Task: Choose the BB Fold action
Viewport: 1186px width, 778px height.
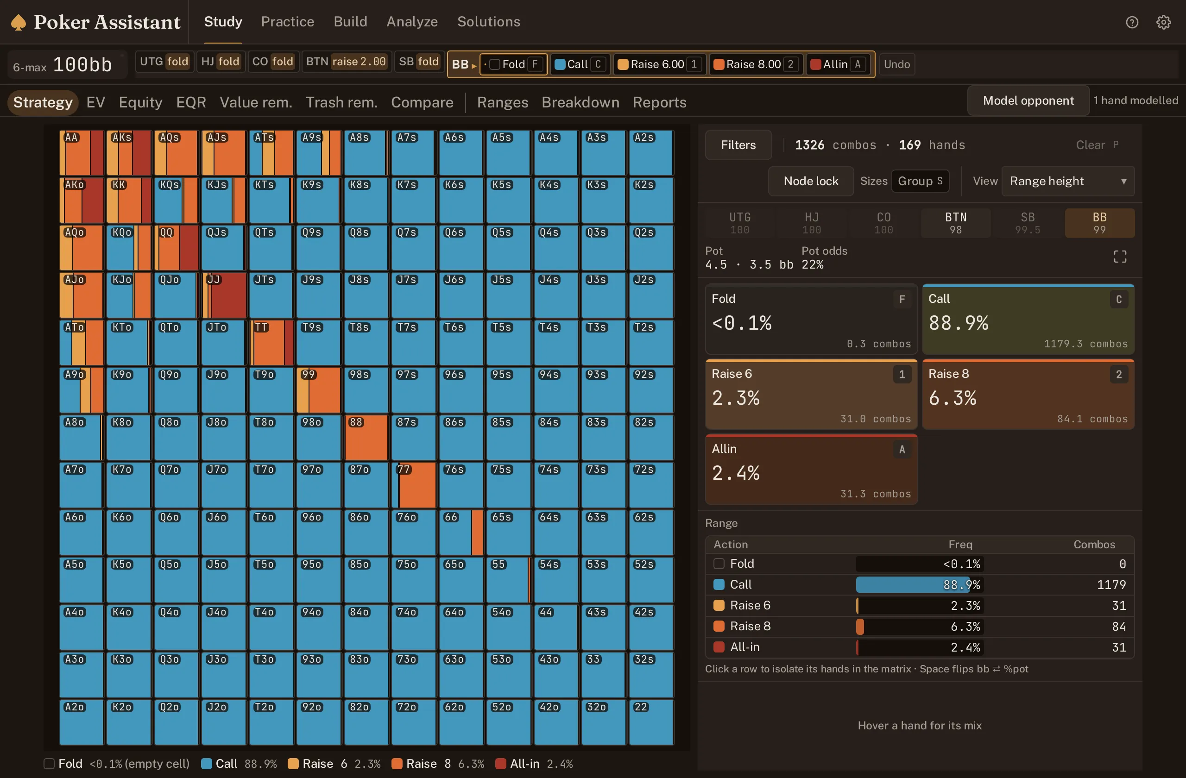Action: [513, 64]
